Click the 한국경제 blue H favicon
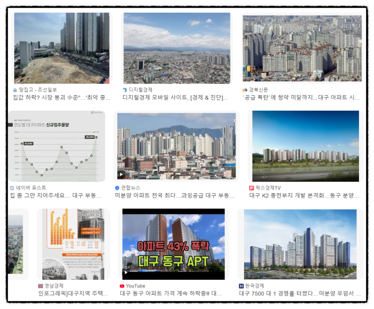The image size is (374, 309). click(x=241, y=286)
